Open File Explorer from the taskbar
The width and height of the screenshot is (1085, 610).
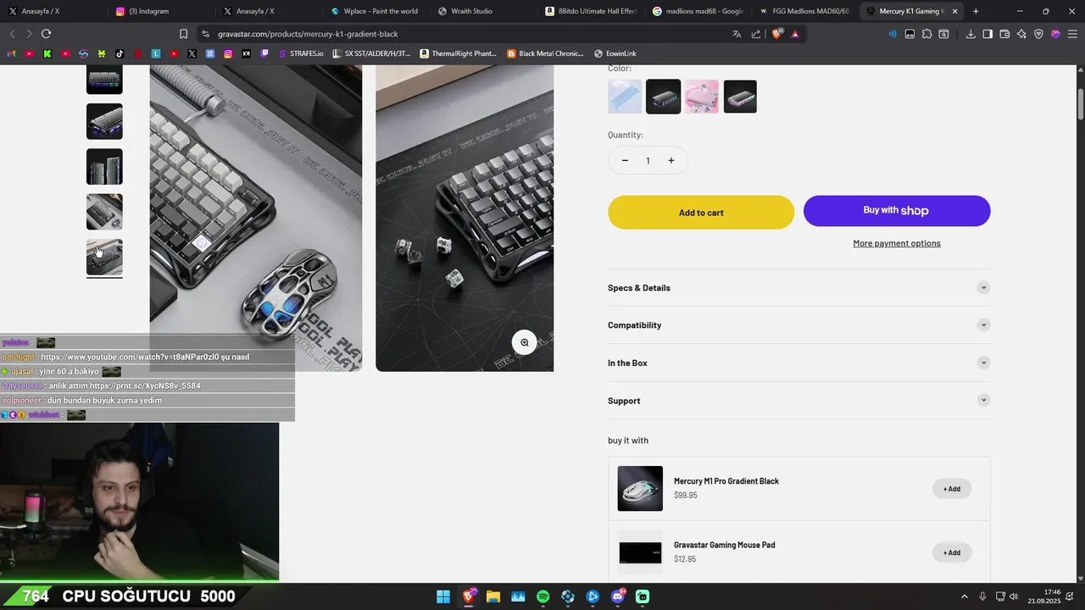click(x=493, y=596)
